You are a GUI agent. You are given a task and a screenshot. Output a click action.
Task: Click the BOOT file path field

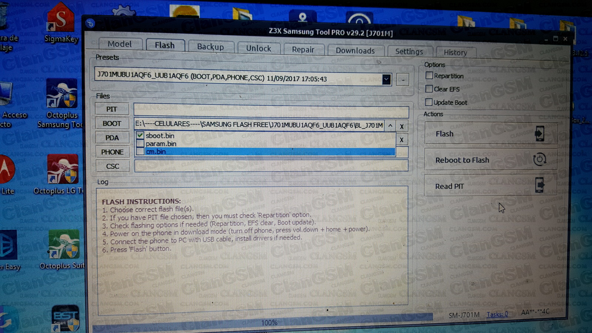click(259, 125)
